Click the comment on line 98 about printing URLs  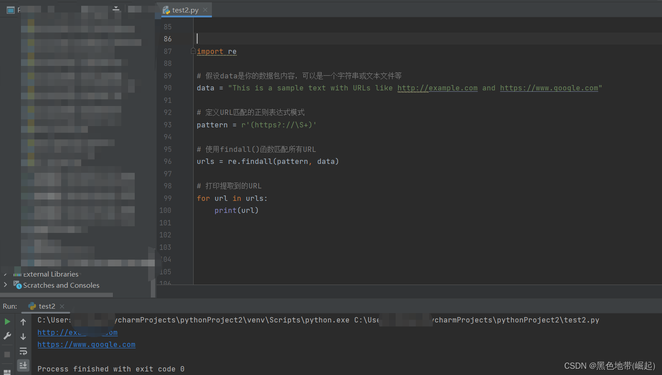(x=229, y=186)
